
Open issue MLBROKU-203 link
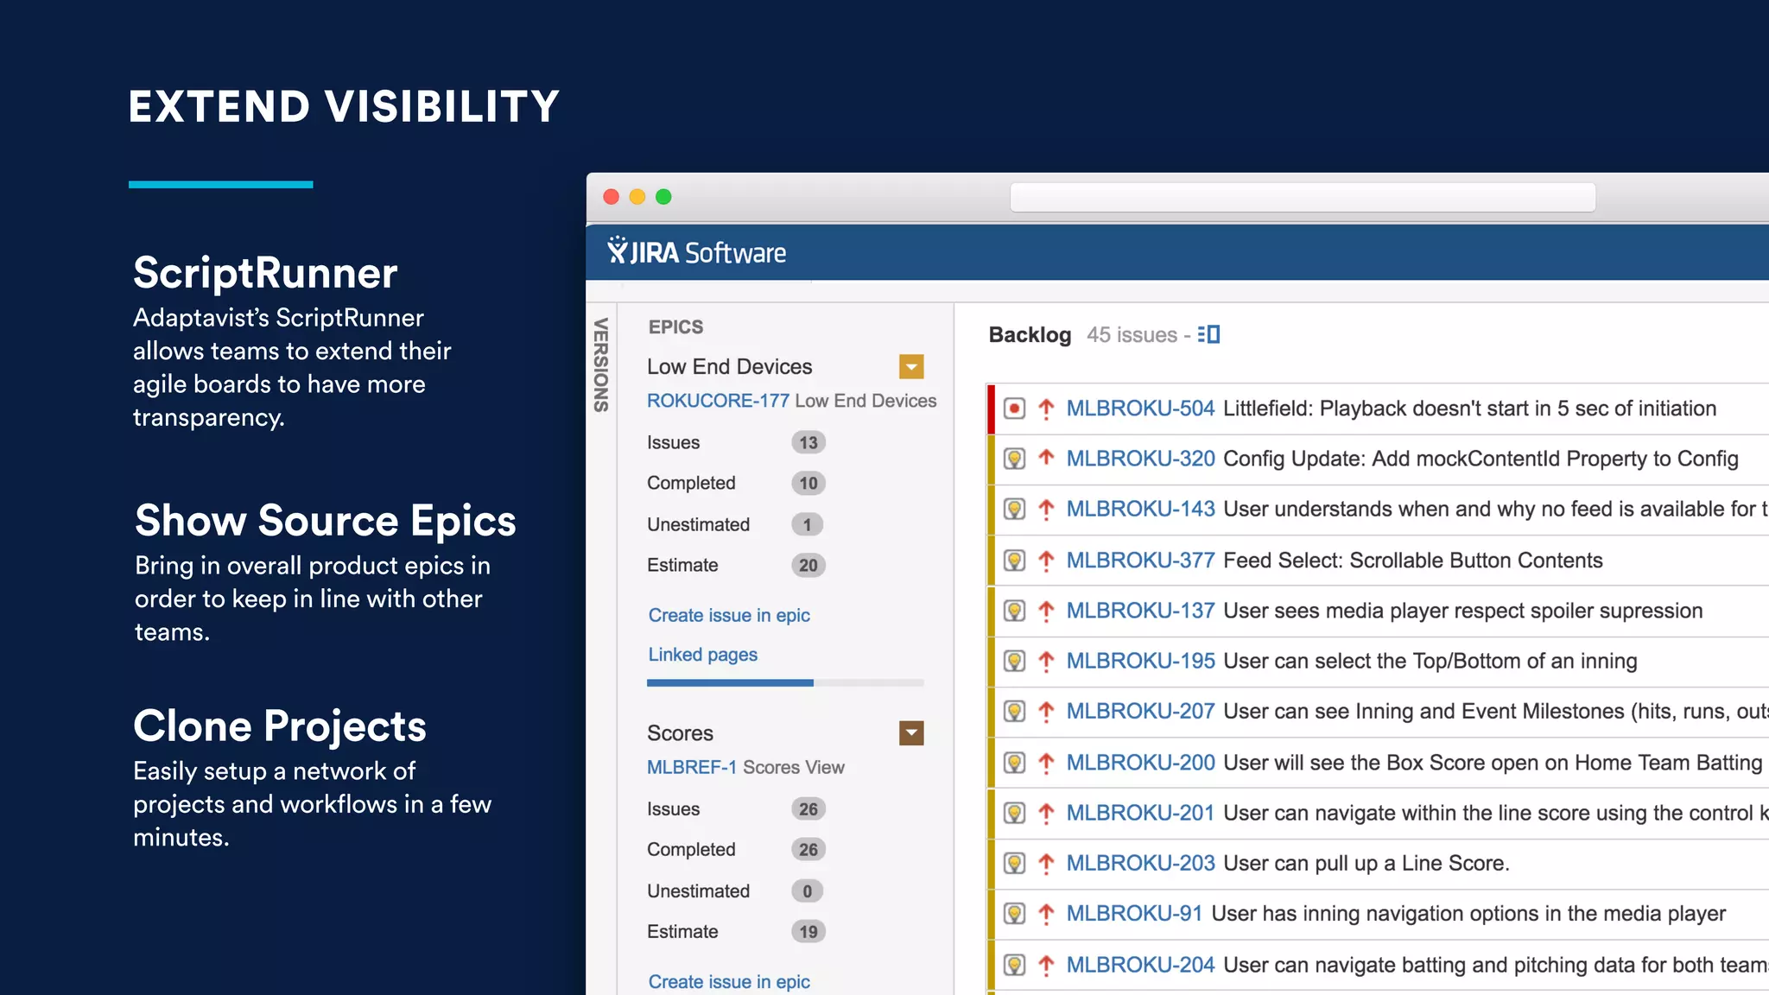coord(1141,863)
